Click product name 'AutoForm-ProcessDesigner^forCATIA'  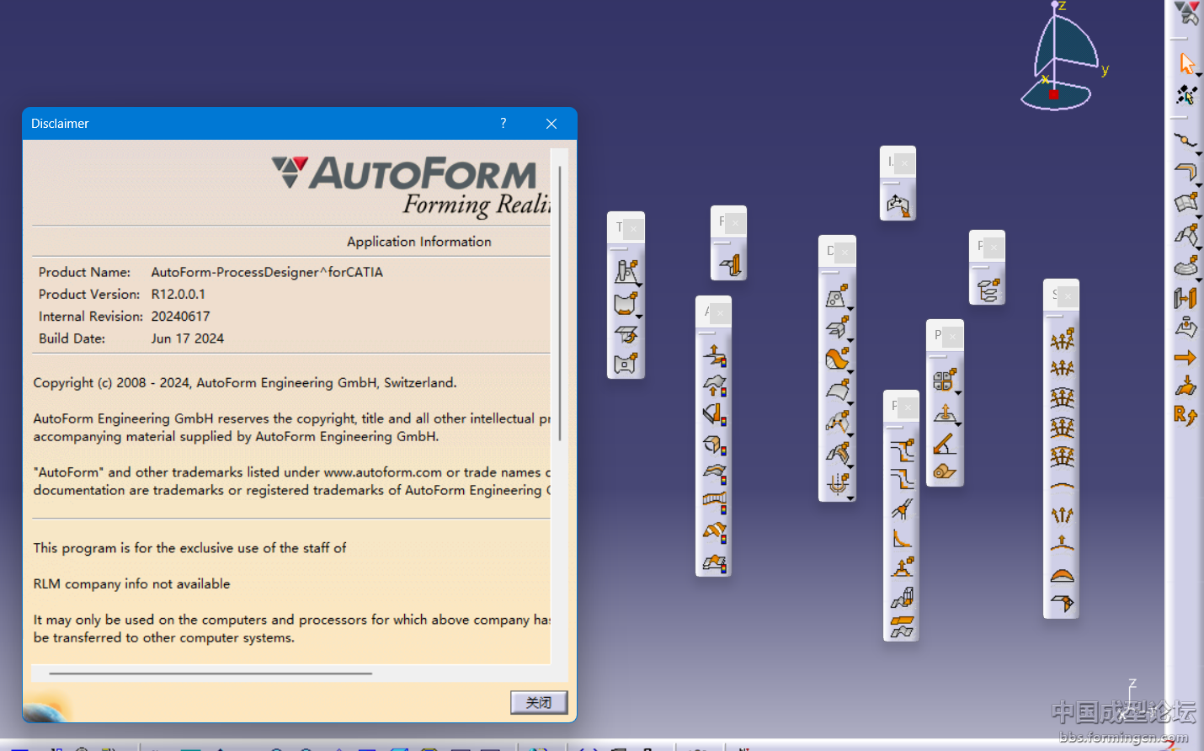pos(267,272)
